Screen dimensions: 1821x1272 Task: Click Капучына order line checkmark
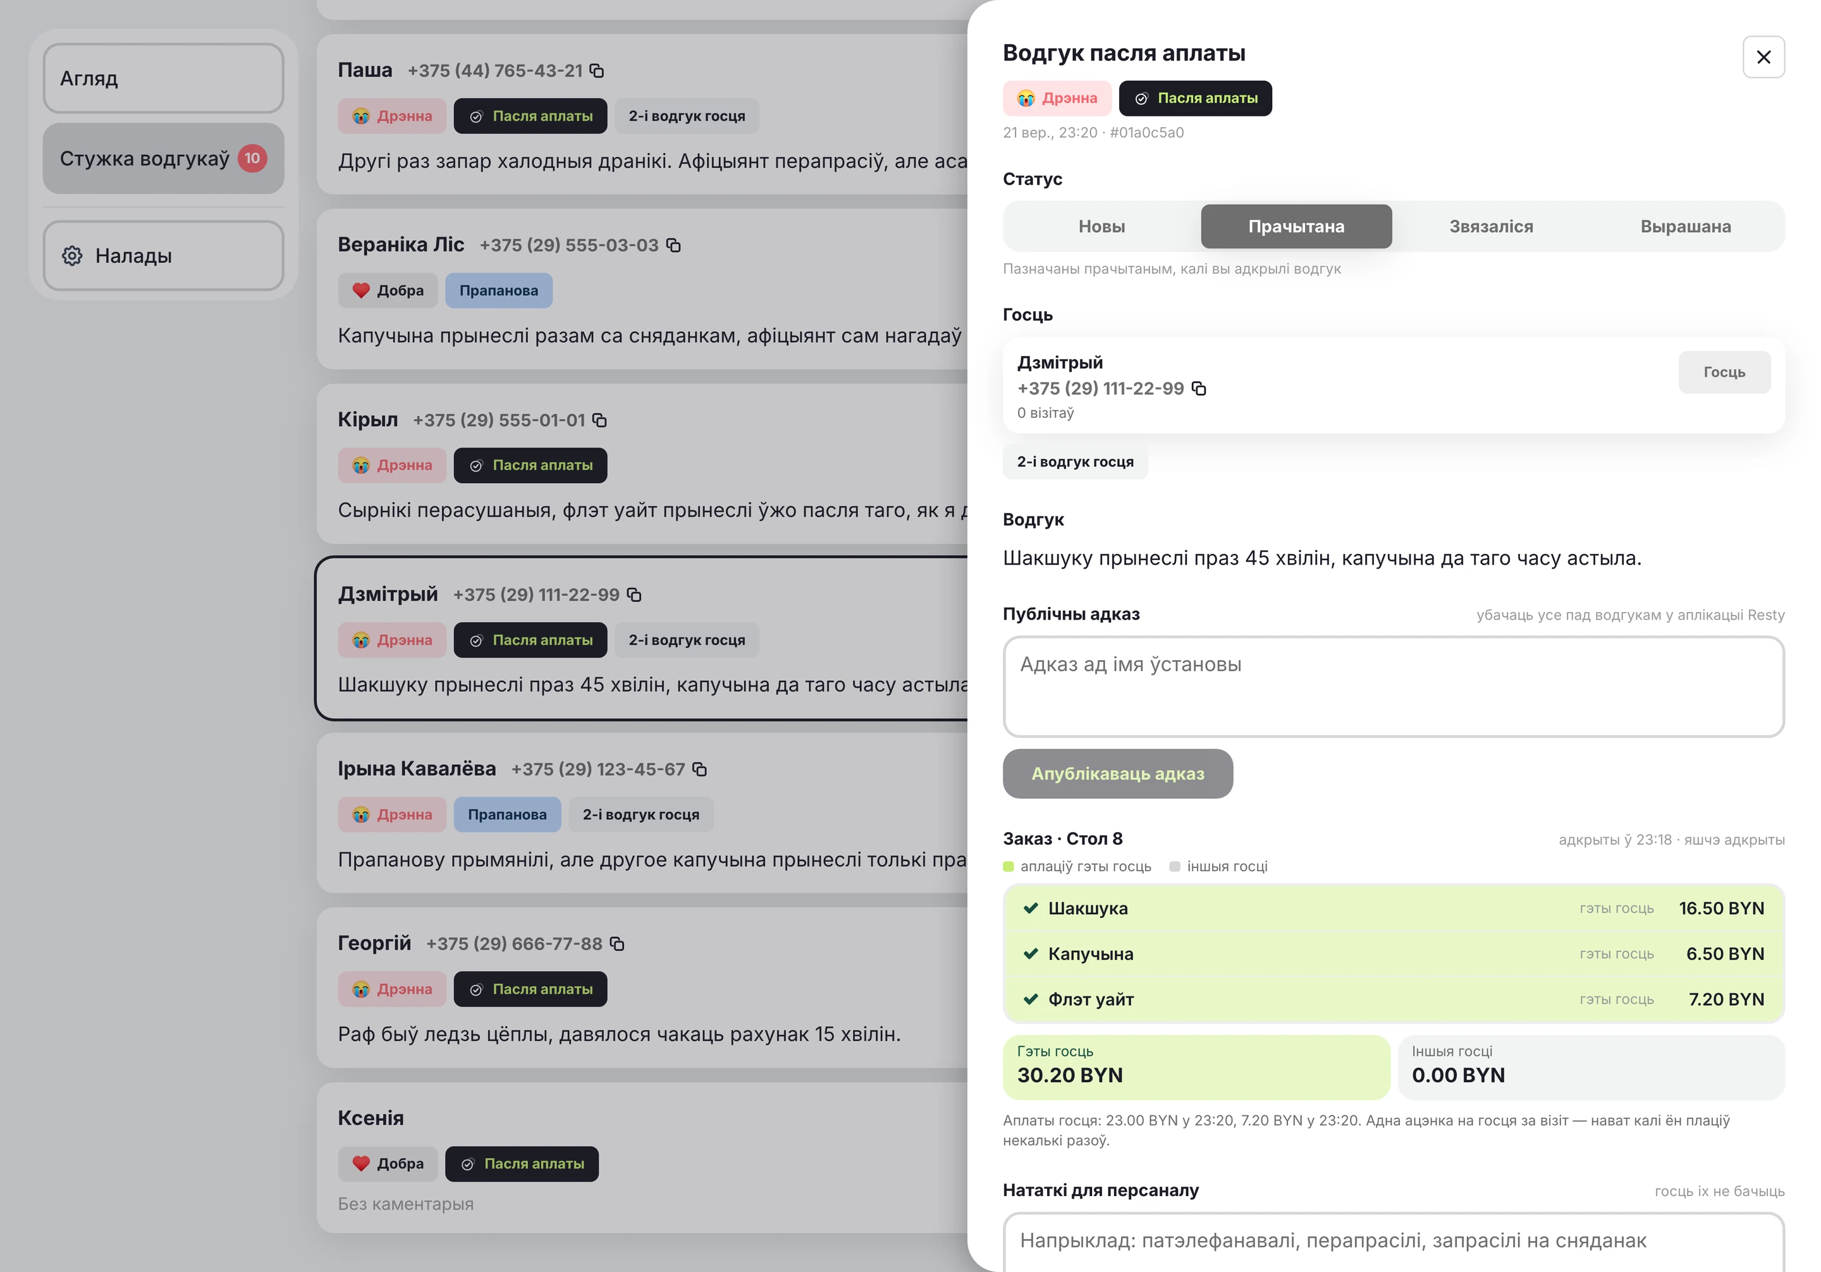click(1030, 954)
